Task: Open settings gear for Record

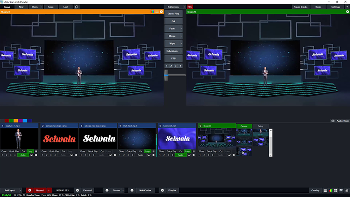Action: coord(29,190)
